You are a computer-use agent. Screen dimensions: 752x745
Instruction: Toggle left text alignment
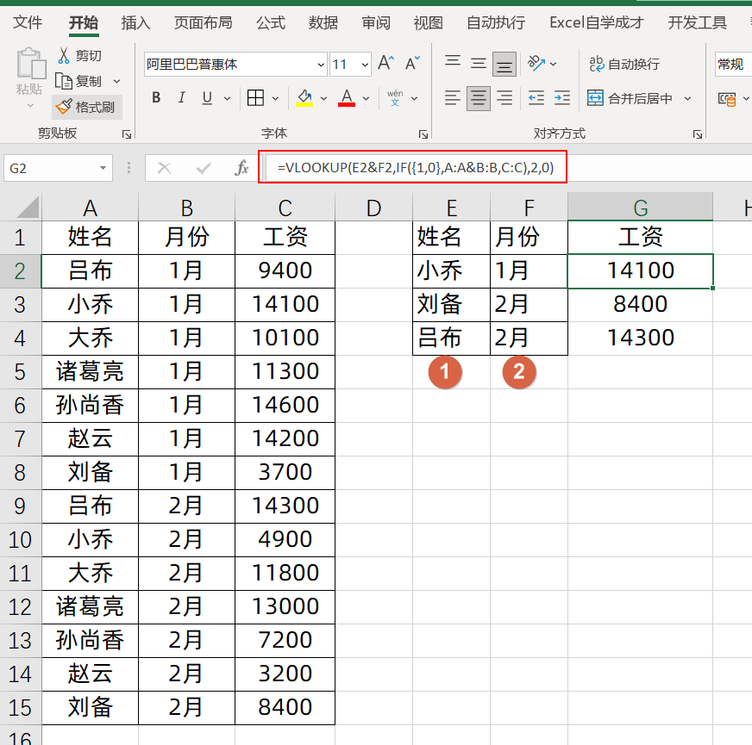click(452, 97)
